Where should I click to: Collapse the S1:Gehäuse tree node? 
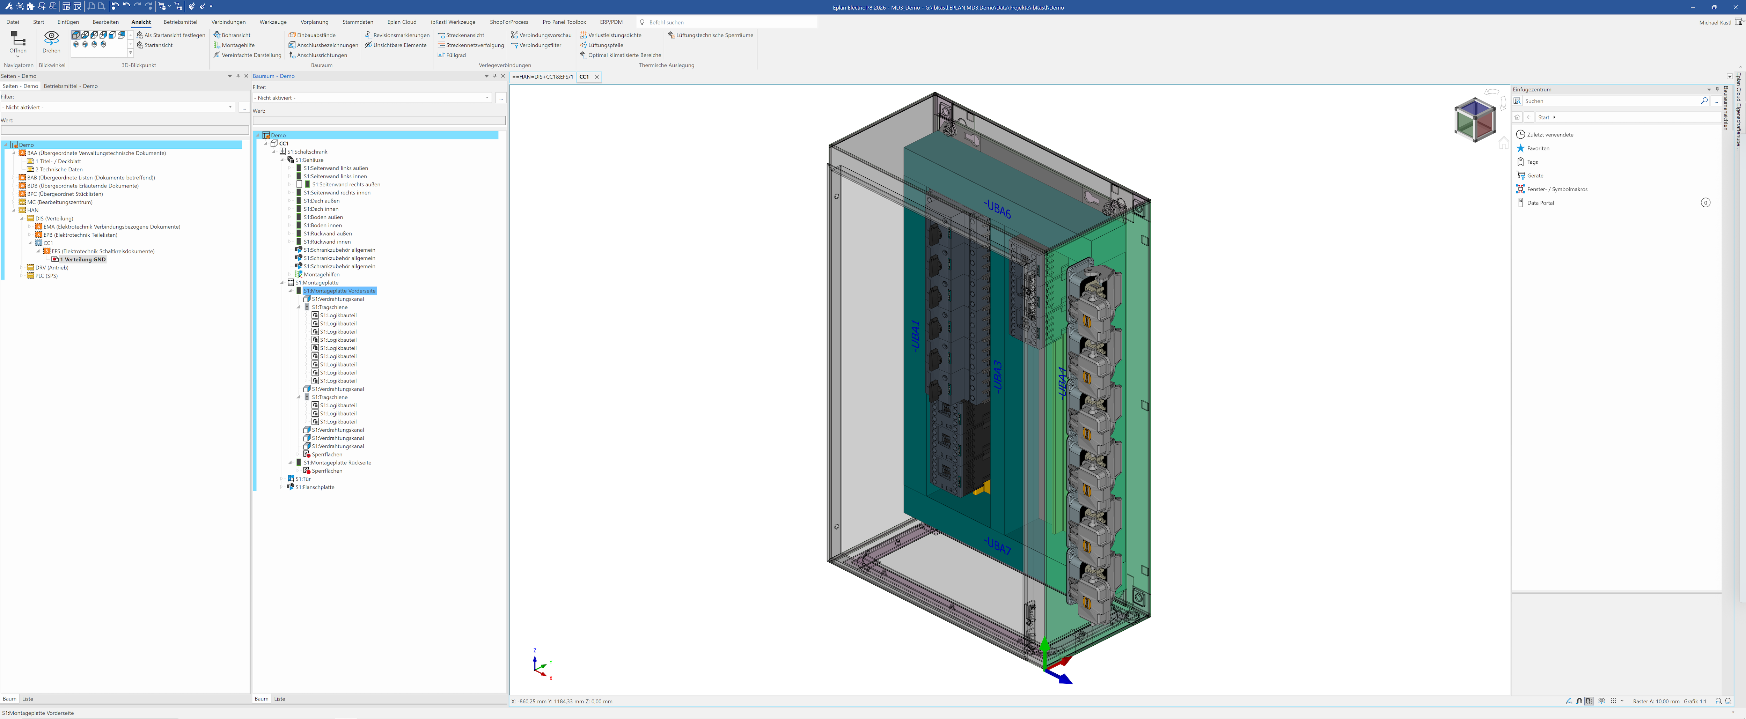(283, 160)
